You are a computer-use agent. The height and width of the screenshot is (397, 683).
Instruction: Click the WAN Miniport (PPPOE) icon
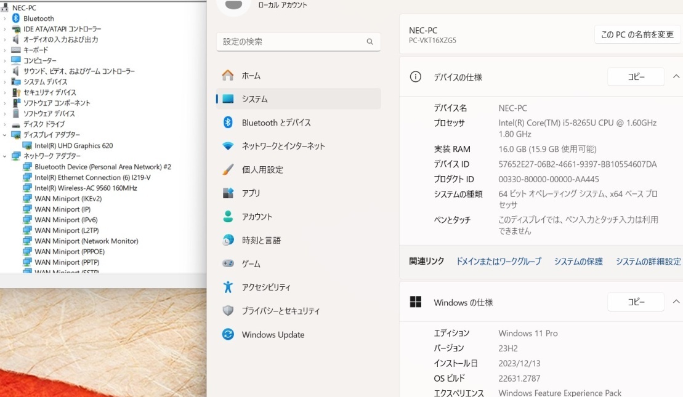click(x=27, y=252)
